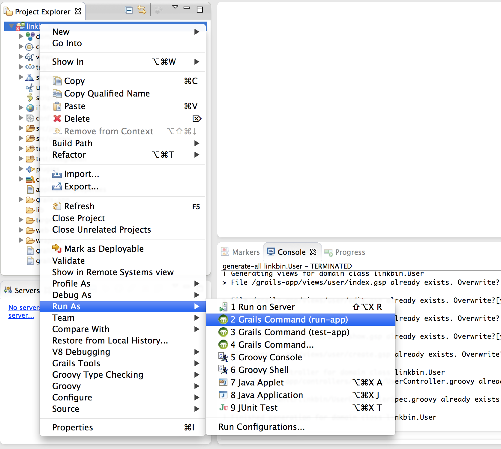Click the Refresh icon in context menu
Image resolution: width=501 pixels, height=449 pixels.
point(57,206)
